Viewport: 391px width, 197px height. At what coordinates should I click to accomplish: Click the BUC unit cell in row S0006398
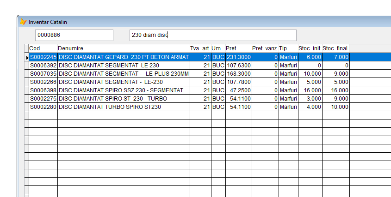click(218, 90)
